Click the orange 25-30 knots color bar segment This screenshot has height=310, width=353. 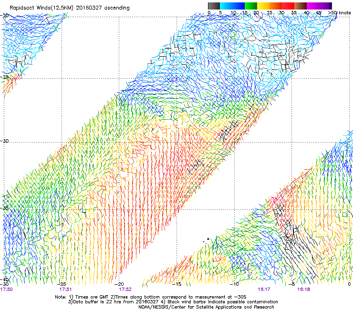276,6
